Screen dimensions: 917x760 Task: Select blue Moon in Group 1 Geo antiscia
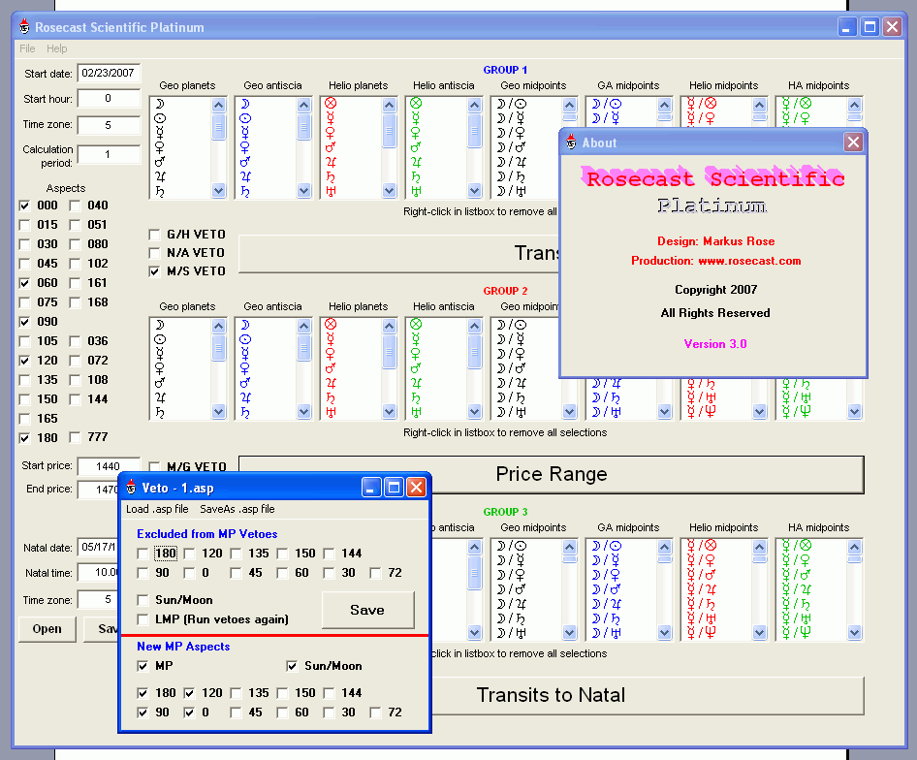[x=245, y=104]
